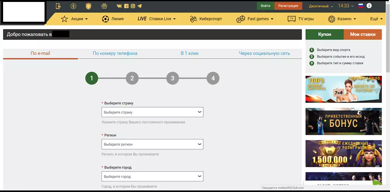The width and height of the screenshot is (390, 192).
Task: Click the 'Выберите тип и сумму ставки' text
Action: coord(340,63)
